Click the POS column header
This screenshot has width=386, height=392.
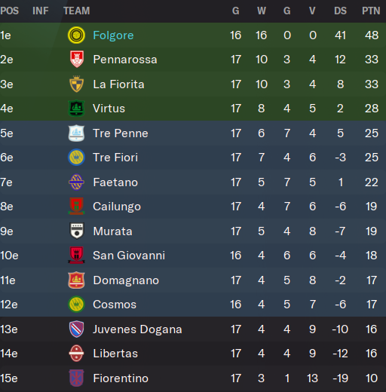(10, 11)
